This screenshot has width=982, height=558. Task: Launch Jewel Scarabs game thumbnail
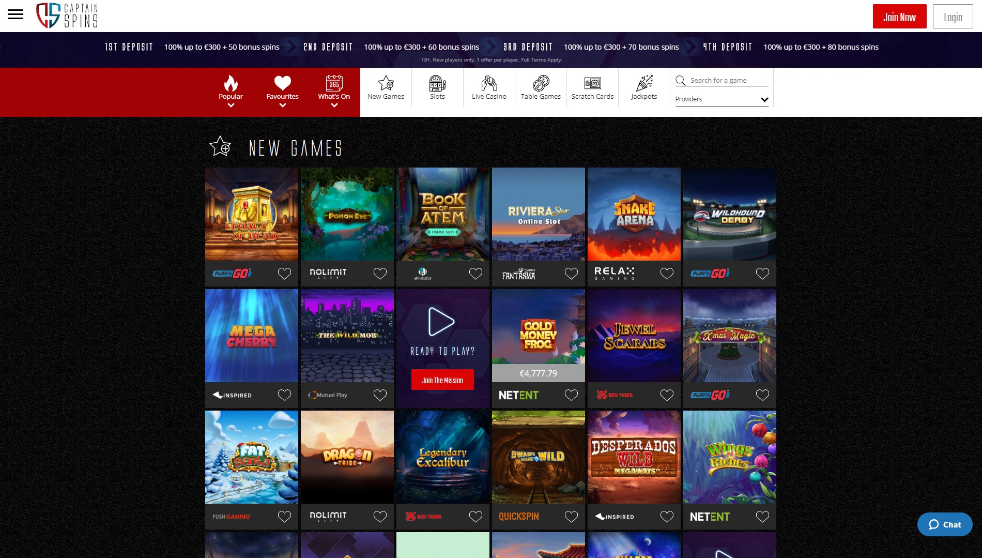pos(634,336)
